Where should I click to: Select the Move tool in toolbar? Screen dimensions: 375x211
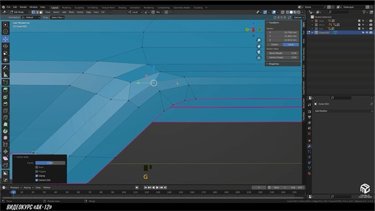point(5,39)
